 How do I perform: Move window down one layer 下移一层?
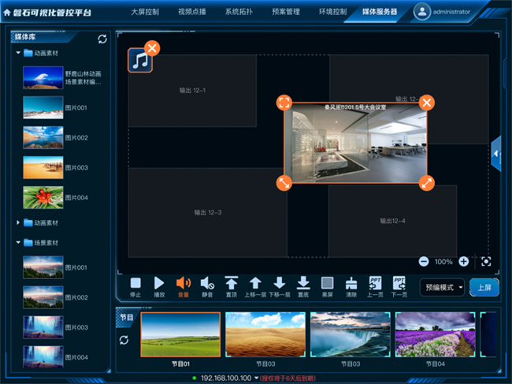click(x=279, y=287)
